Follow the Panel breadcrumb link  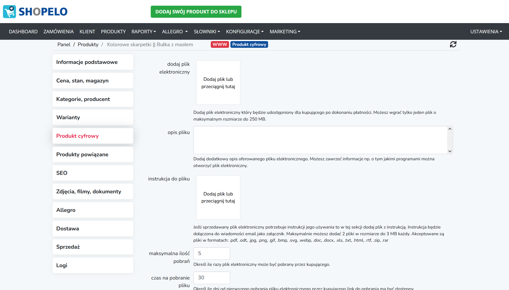[x=64, y=44]
